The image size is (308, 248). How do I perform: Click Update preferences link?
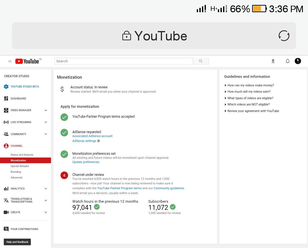(86, 162)
